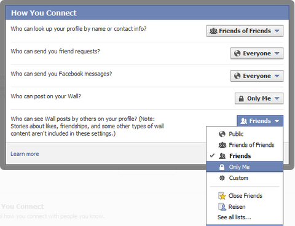Screen dimensions: 295x226
Task: Click the gear icon beside Custom
Action: click(222, 178)
